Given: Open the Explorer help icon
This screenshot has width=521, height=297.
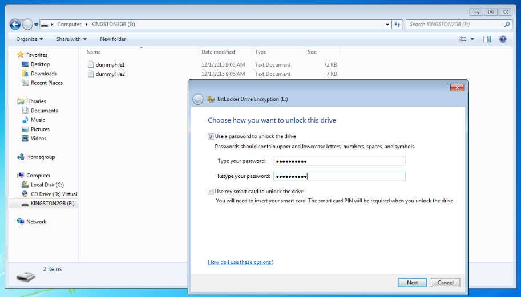Looking at the screenshot, I should point(503,39).
